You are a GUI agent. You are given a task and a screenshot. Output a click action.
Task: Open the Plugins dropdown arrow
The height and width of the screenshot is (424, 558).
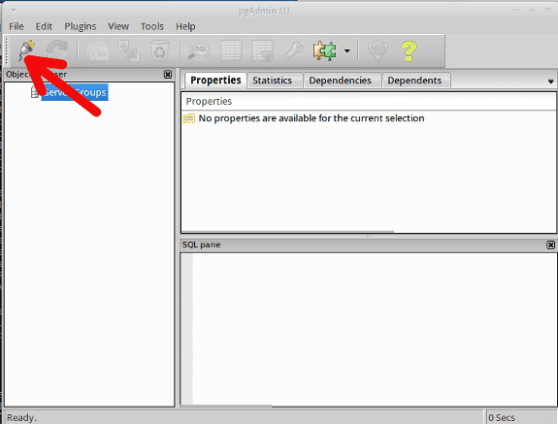347,50
